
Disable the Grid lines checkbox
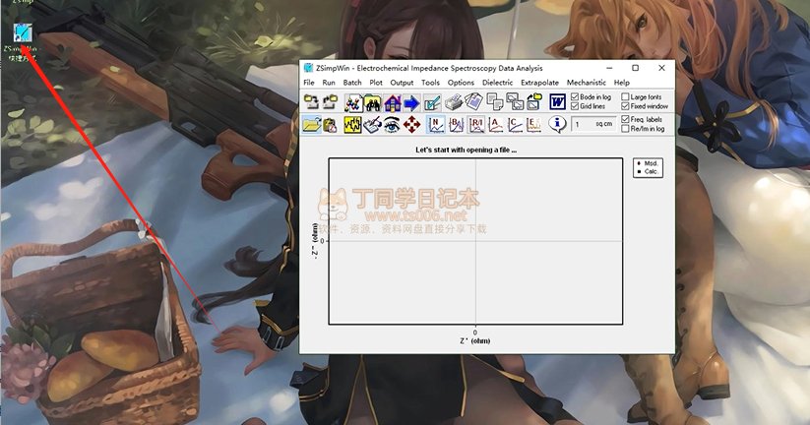576,106
